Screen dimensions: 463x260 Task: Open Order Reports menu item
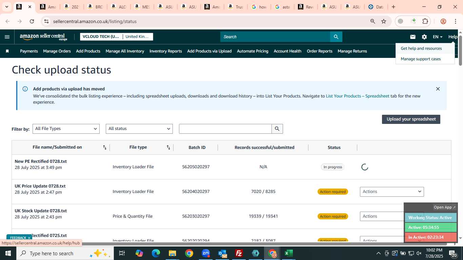click(x=320, y=51)
